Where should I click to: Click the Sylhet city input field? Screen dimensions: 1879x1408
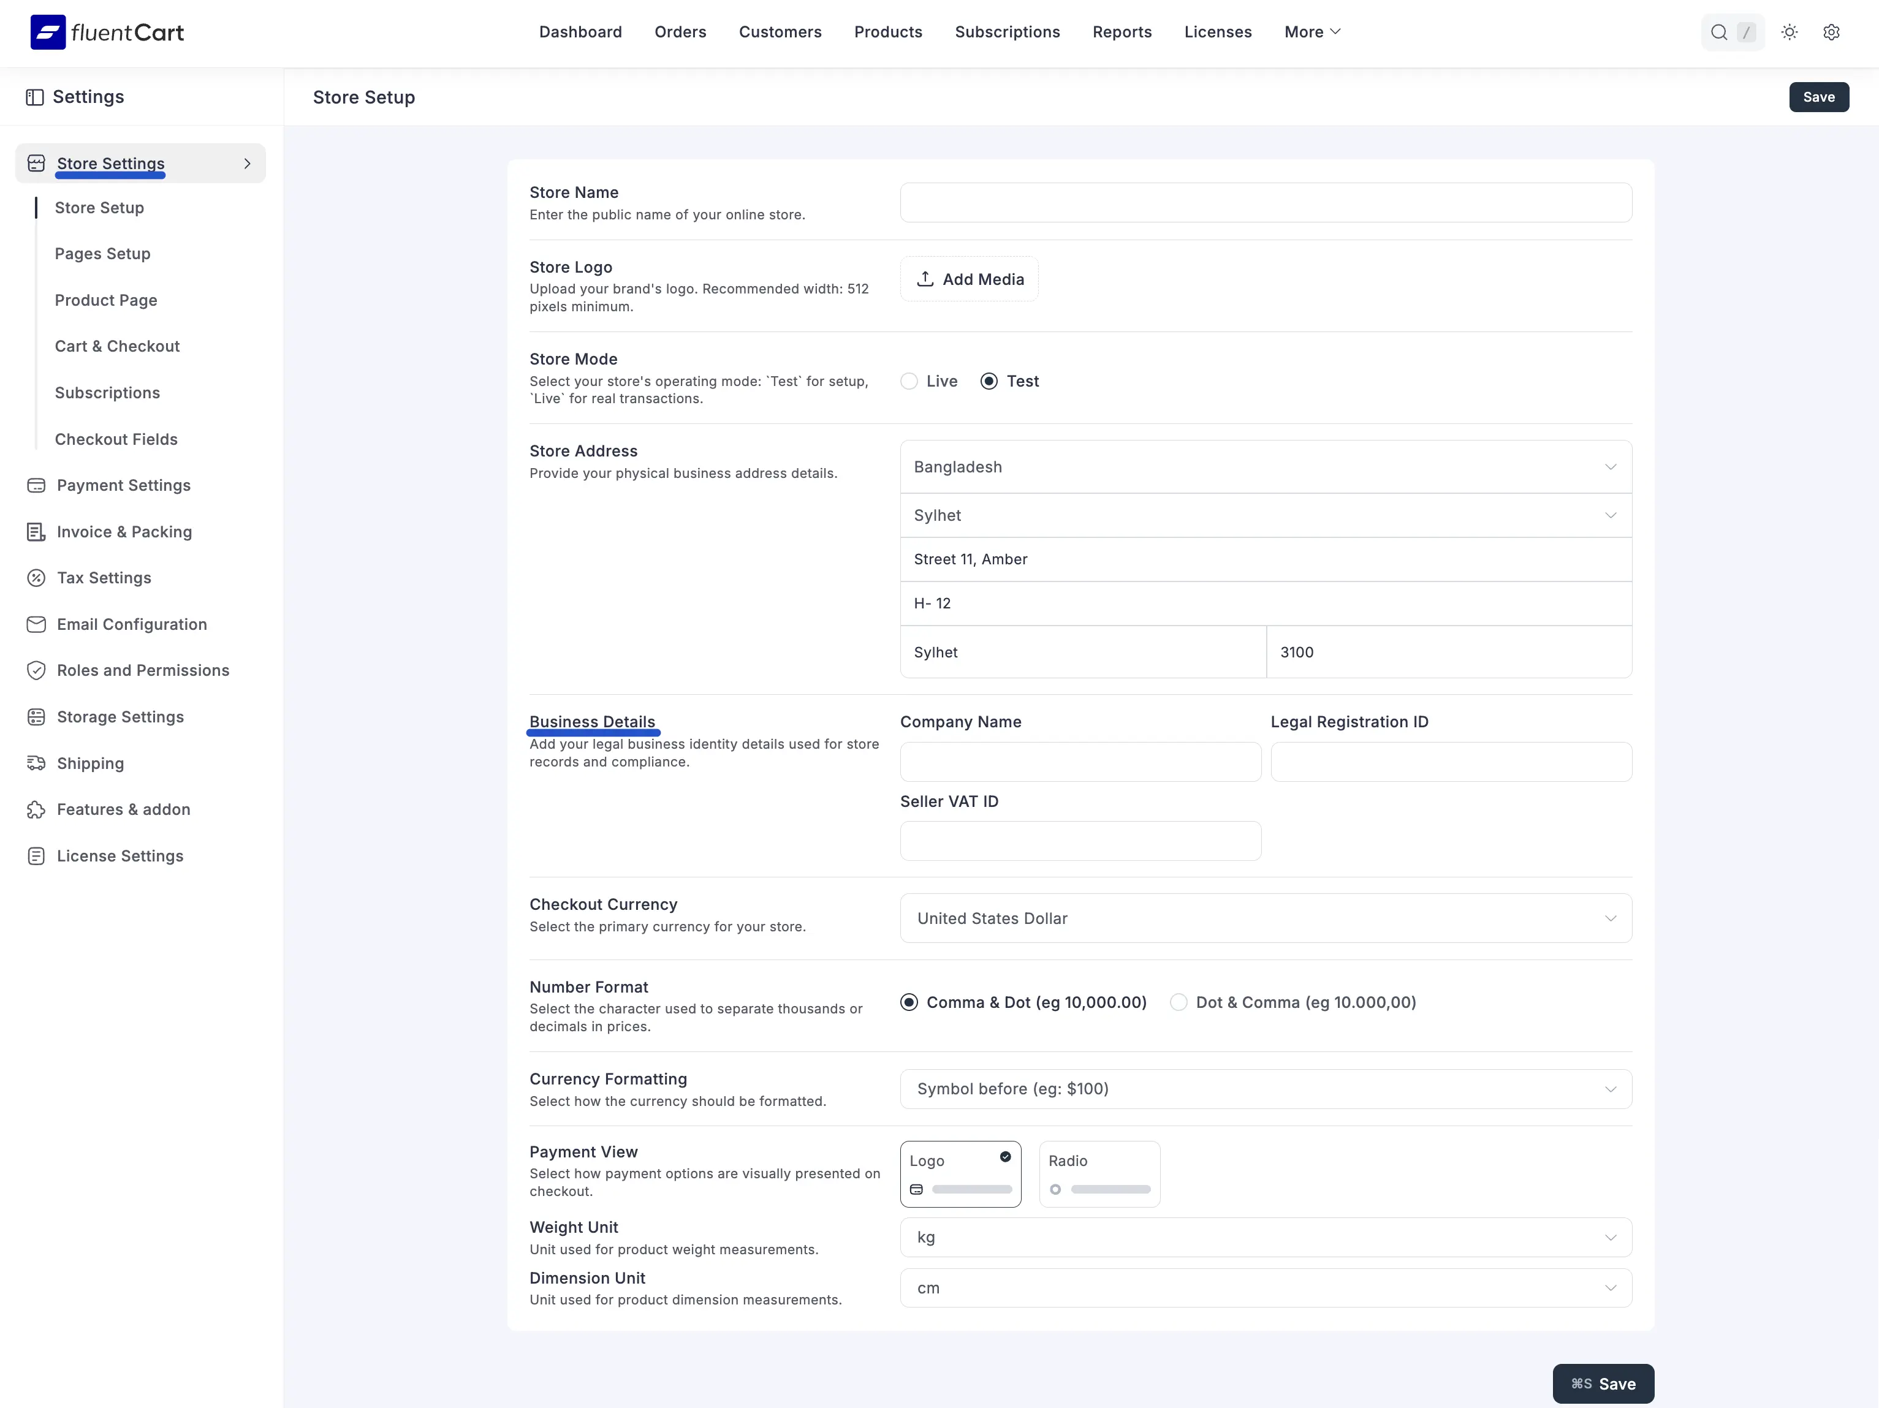click(1083, 652)
